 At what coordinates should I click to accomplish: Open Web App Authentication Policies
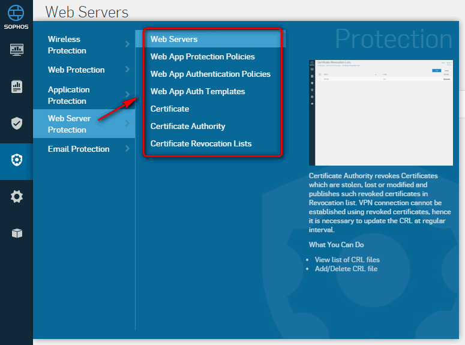coord(211,74)
